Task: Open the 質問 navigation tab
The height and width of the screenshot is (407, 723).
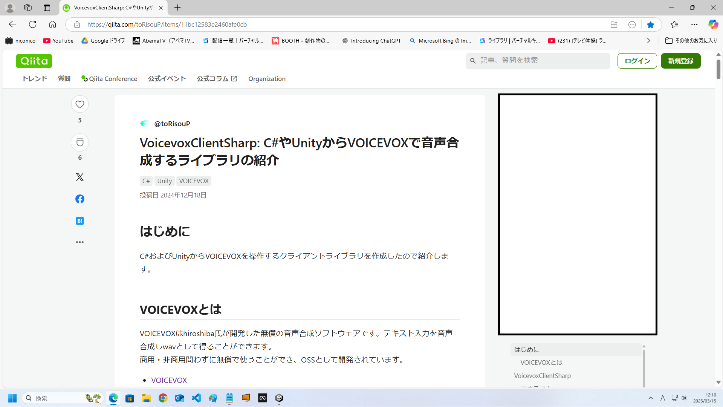Action: point(64,79)
